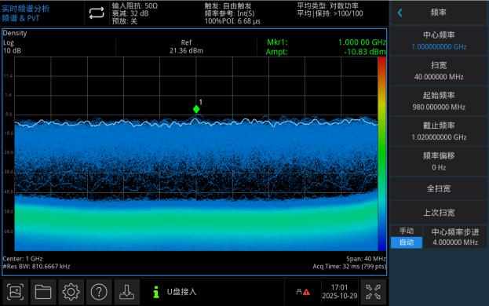Click the Density trace label
The width and height of the screenshot is (489, 306).
(15, 33)
